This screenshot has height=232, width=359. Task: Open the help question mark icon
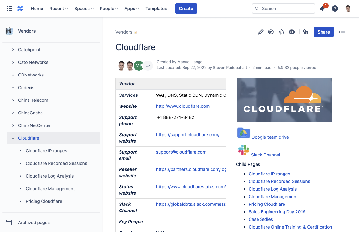335,9
